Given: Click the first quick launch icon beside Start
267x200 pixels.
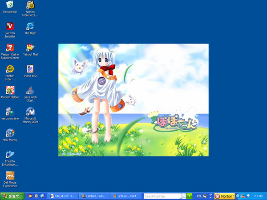Looking at the screenshot, I should (30, 196).
